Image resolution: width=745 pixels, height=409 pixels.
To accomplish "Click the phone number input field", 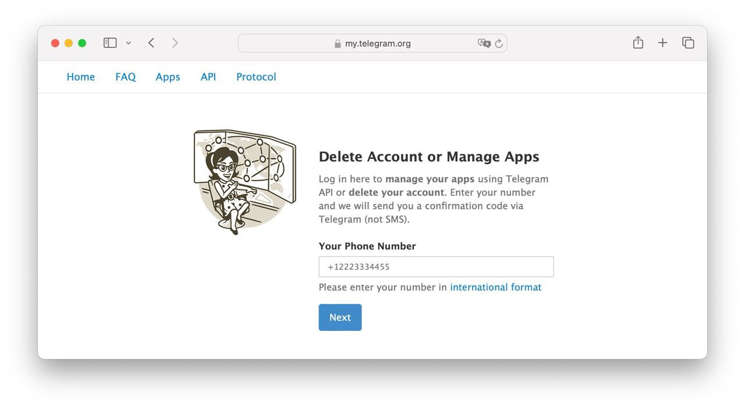I will click(x=435, y=266).
